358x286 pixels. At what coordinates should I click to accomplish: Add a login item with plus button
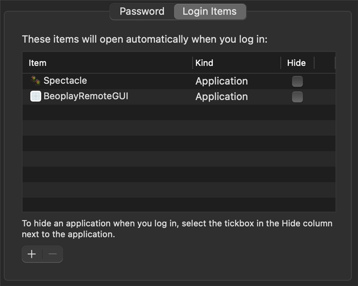click(x=32, y=254)
